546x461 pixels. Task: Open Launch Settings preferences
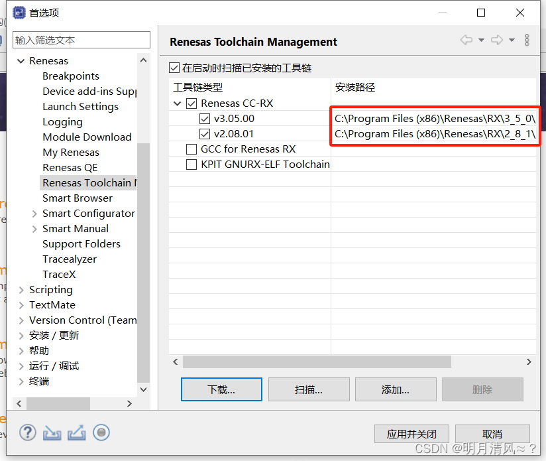pos(80,107)
